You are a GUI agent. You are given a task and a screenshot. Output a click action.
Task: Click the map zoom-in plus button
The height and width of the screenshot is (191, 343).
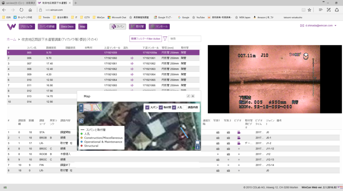(x=81, y=106)
